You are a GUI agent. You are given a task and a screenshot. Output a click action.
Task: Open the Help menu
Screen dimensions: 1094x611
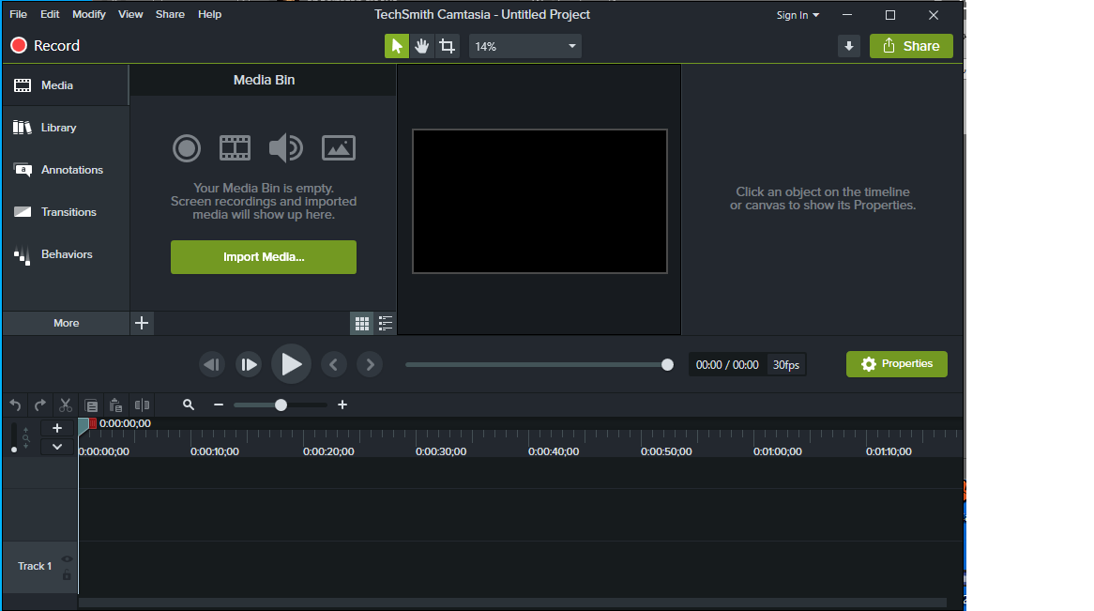tap(209, 14)
